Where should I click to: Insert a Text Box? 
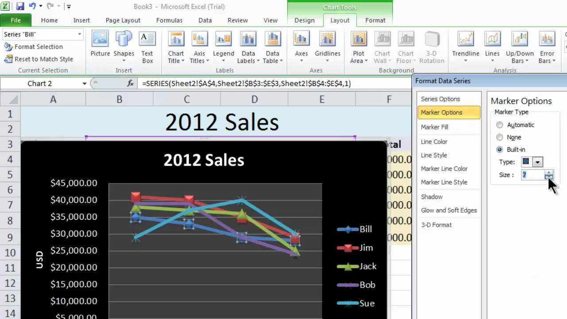pos(147,47)
